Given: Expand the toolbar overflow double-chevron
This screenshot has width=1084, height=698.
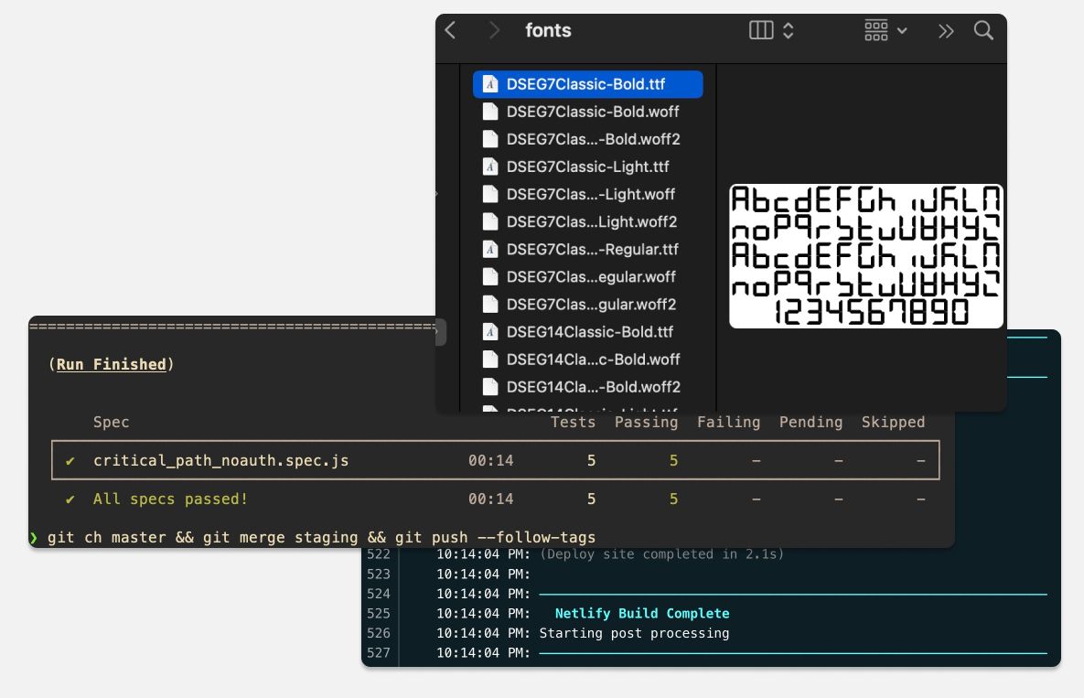Looking at the screenshot, I should point(946,30).
